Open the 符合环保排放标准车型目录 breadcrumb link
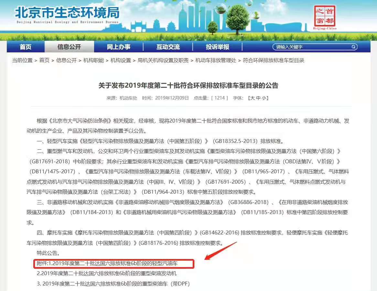Image resolution: width=377 pixels, height=291 pixels. coord(274,60)
